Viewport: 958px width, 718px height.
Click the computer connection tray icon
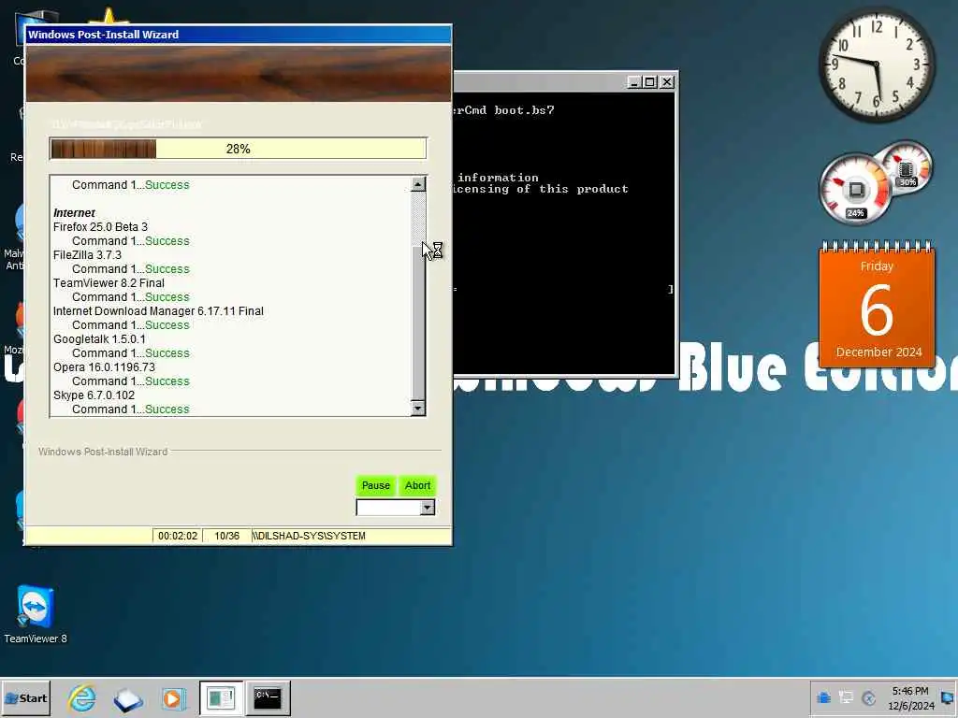846,697
